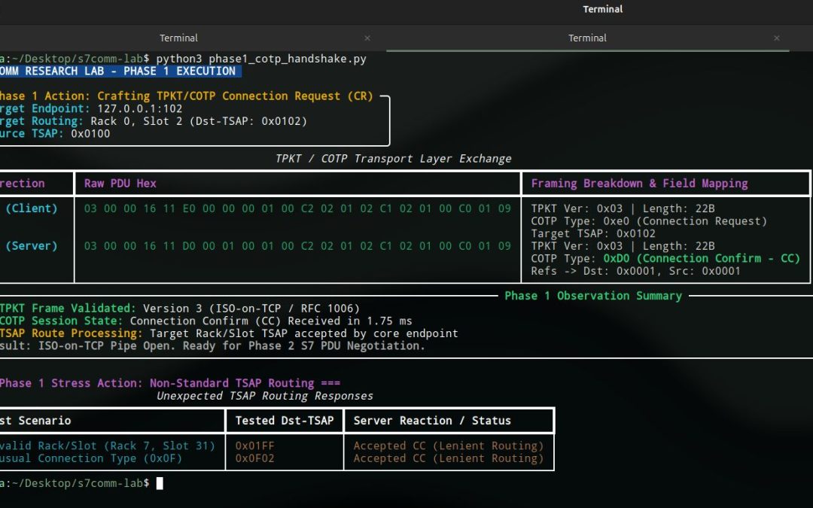Click the Refs Dst: 0x0001 line

[635, 271]
